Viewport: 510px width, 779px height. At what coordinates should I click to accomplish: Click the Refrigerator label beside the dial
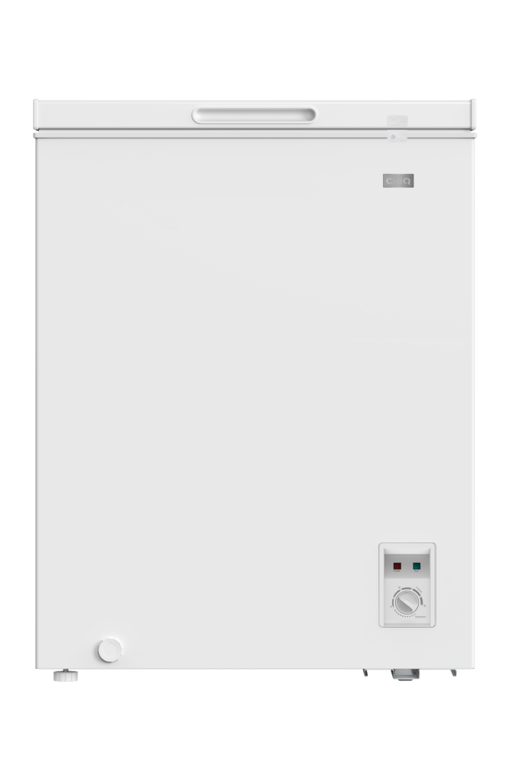pos(420,616)
